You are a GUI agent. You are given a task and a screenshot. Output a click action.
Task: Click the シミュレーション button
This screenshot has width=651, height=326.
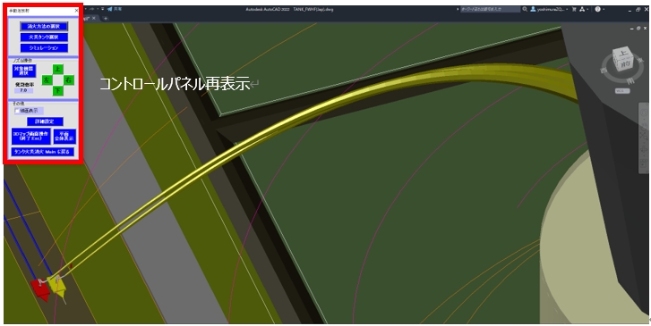point(44,48)
